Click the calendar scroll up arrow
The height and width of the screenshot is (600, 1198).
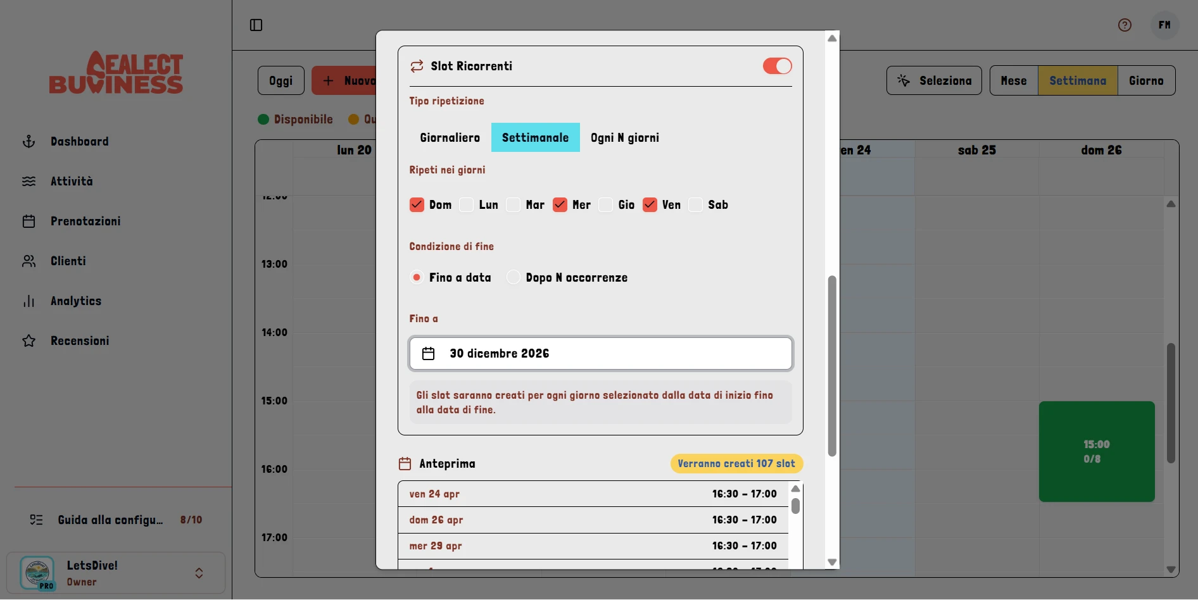(x=1171, y=204)
